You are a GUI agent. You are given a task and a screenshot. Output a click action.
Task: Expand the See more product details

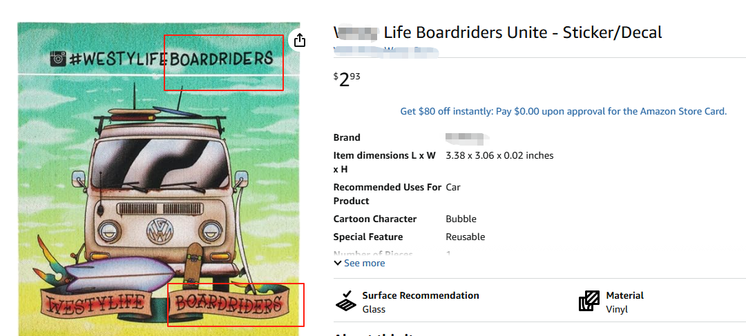click(x=359, y=263)
